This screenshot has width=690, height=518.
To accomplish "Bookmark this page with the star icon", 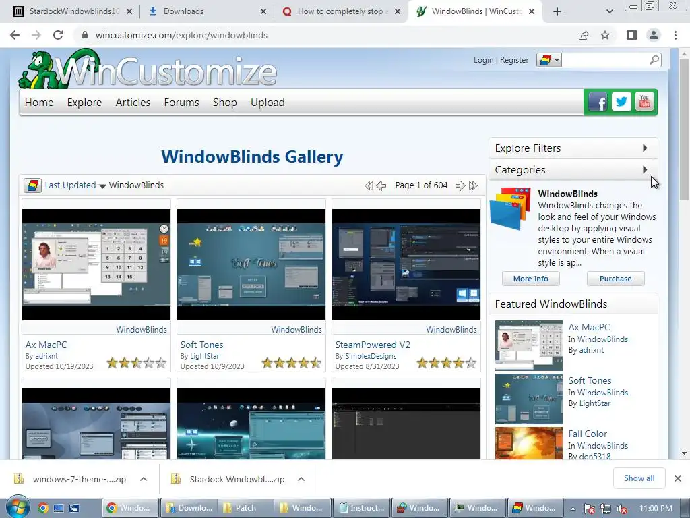I will tap(605, 35).
